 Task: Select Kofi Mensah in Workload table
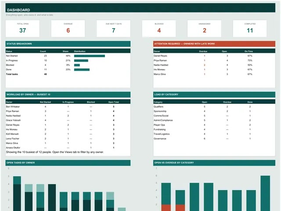tap(12, 134)
